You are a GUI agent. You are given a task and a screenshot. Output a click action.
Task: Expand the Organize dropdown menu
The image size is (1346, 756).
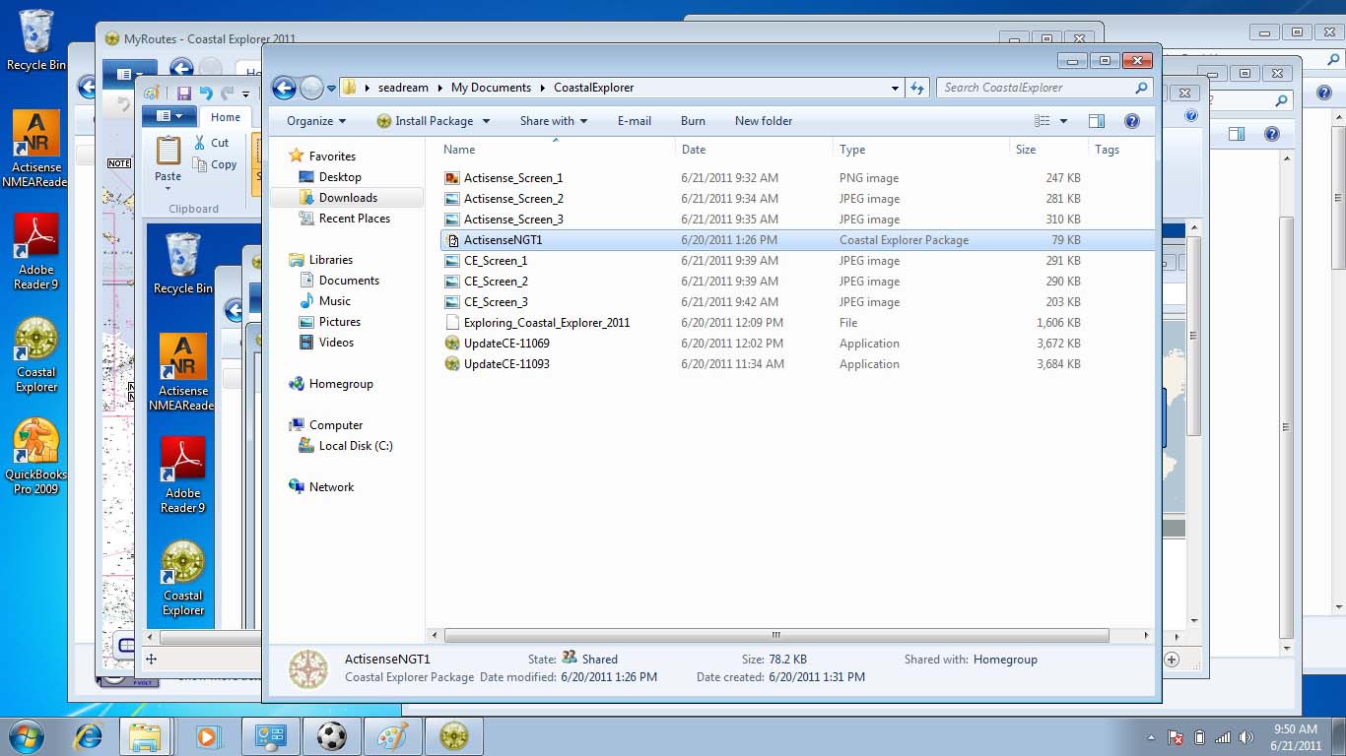316,121
